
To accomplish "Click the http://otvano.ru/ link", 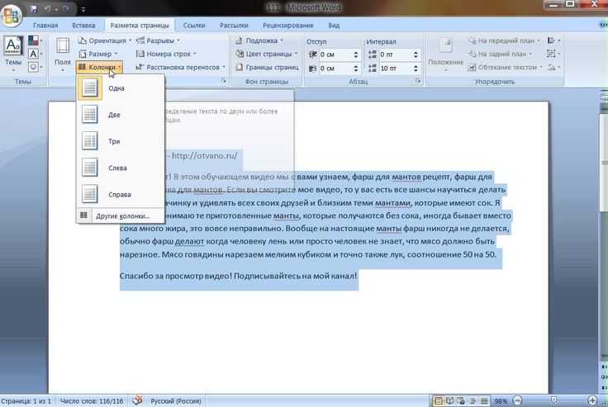I will [x=204, y=155].
